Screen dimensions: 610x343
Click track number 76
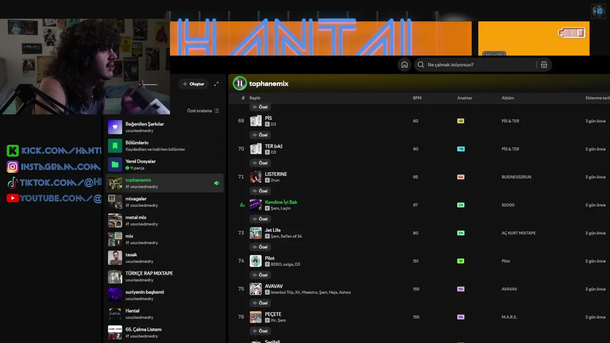[x=241, y=317]
